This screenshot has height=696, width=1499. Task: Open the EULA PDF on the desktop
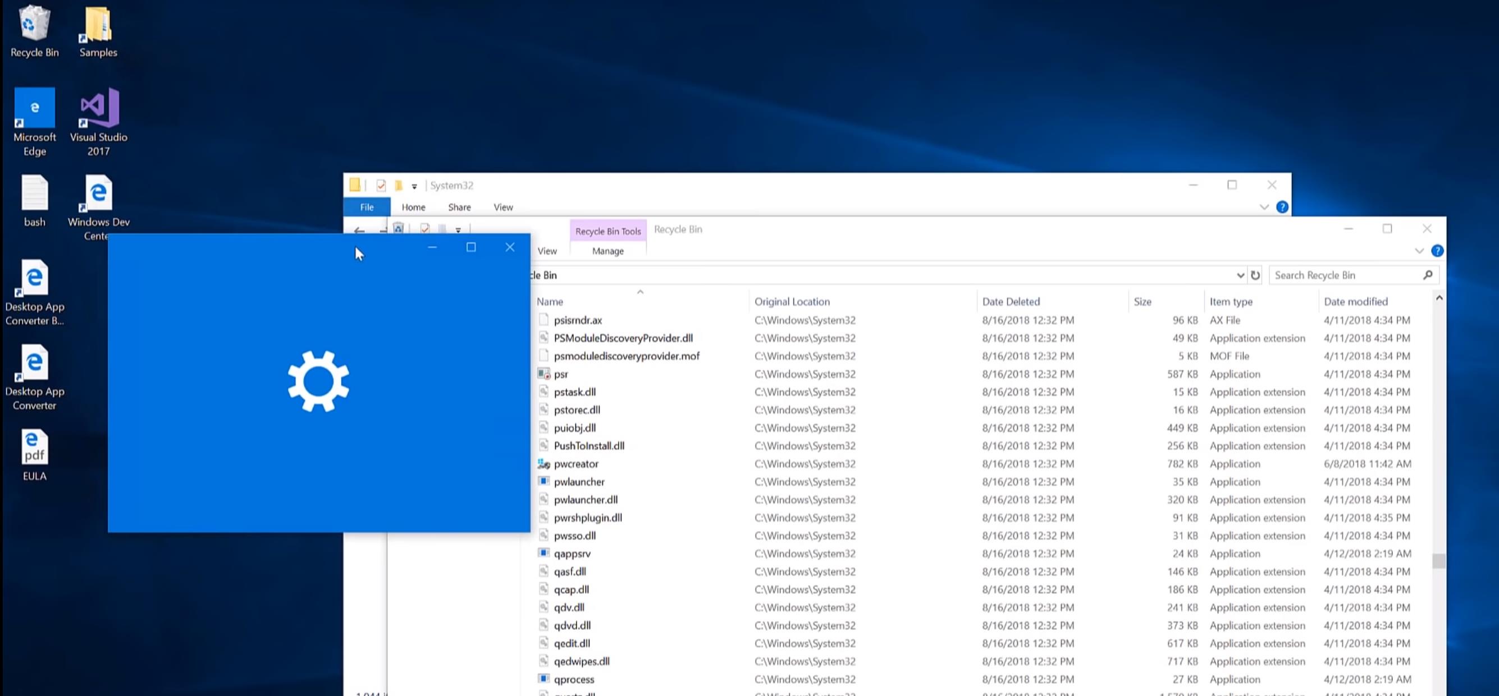[x=34, y=448]
